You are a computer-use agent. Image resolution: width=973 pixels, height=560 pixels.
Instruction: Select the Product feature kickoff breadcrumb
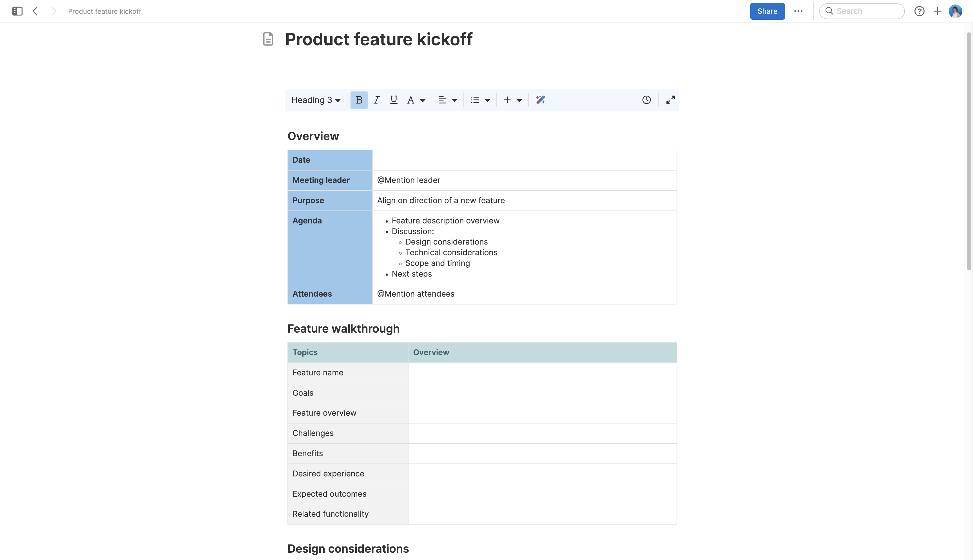[x=104, y=11]
